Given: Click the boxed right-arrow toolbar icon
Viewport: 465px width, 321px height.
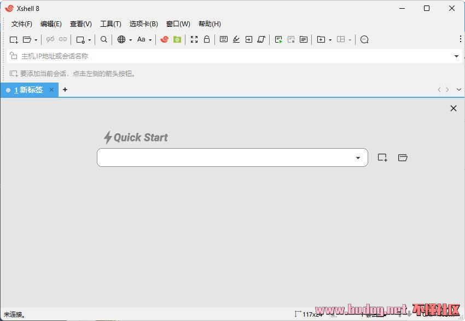Looking at the screenshot, I should click(x=249, y=39).
